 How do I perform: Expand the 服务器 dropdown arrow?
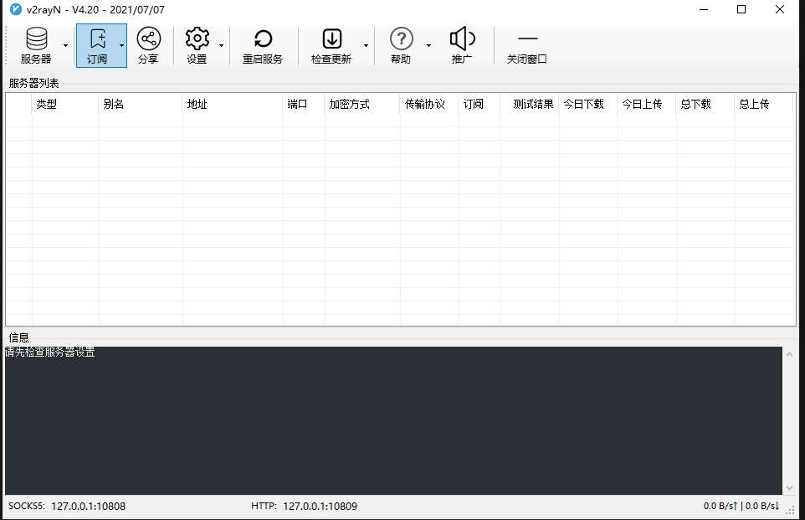pyautogui.click(x=66, y=45)
